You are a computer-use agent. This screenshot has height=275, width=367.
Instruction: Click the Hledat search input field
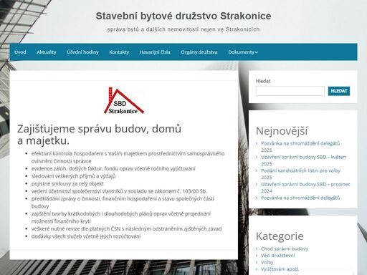coord(290,91)
